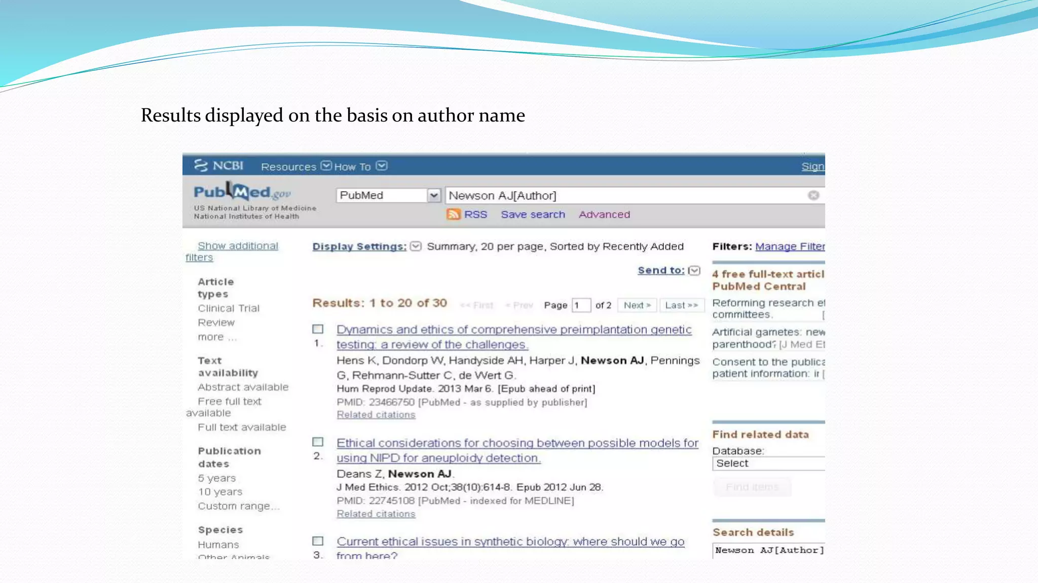Tick the checkbox for result 1
The height and width of the screenshot is (583, 1038).
point(318,329)
